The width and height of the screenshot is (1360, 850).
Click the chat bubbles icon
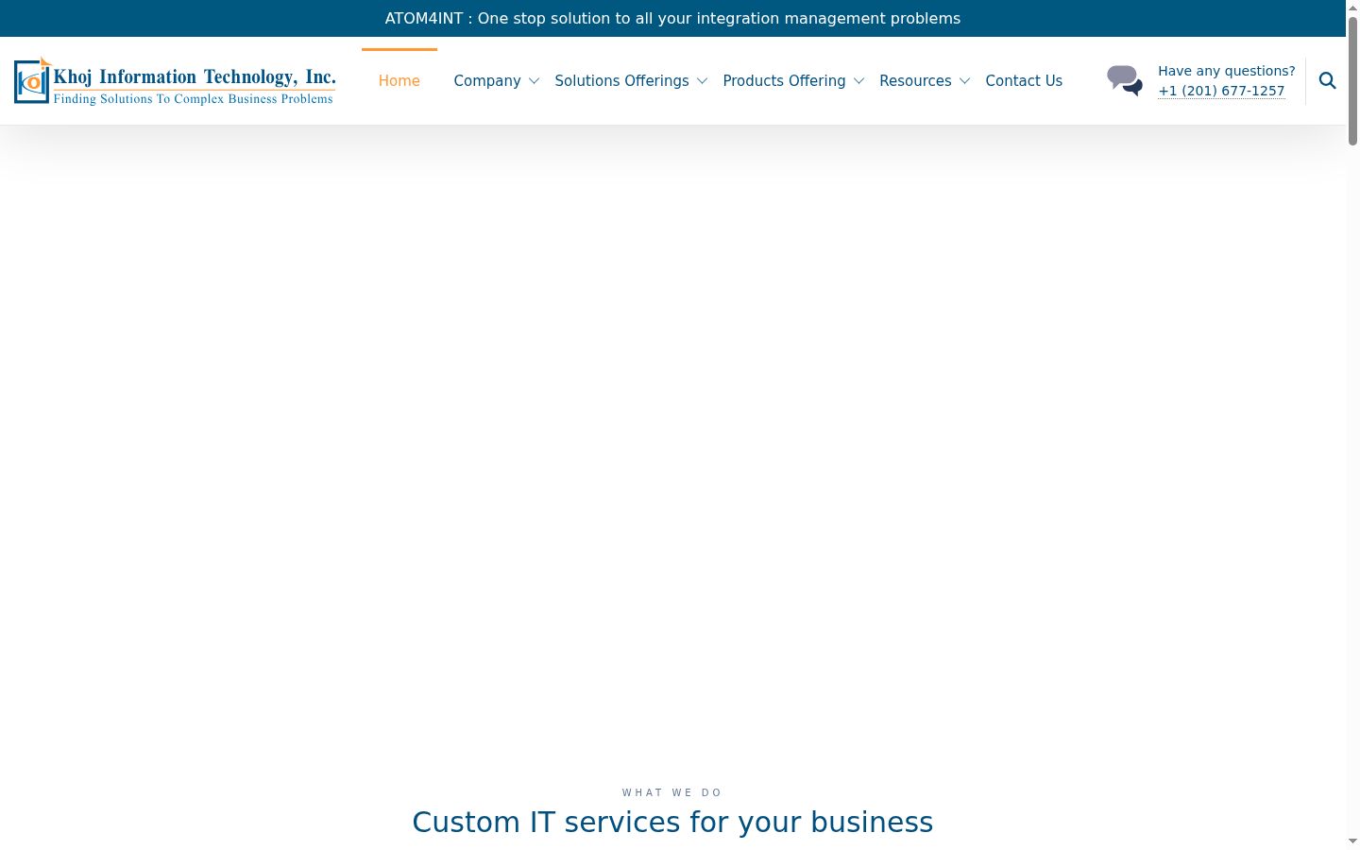pos(1125,80)
